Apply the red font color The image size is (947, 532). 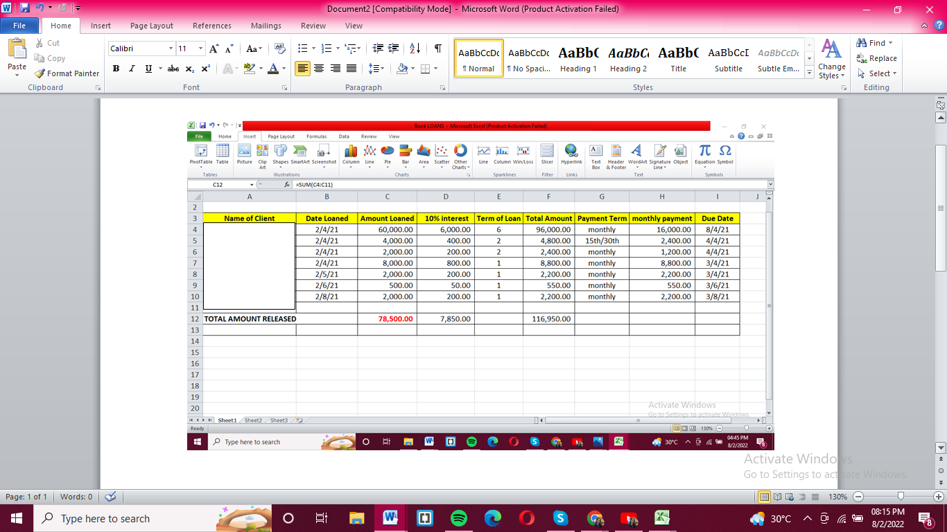(272, 69)
